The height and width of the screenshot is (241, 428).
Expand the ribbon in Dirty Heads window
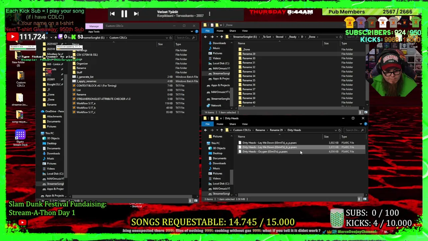tap(361, 124)
